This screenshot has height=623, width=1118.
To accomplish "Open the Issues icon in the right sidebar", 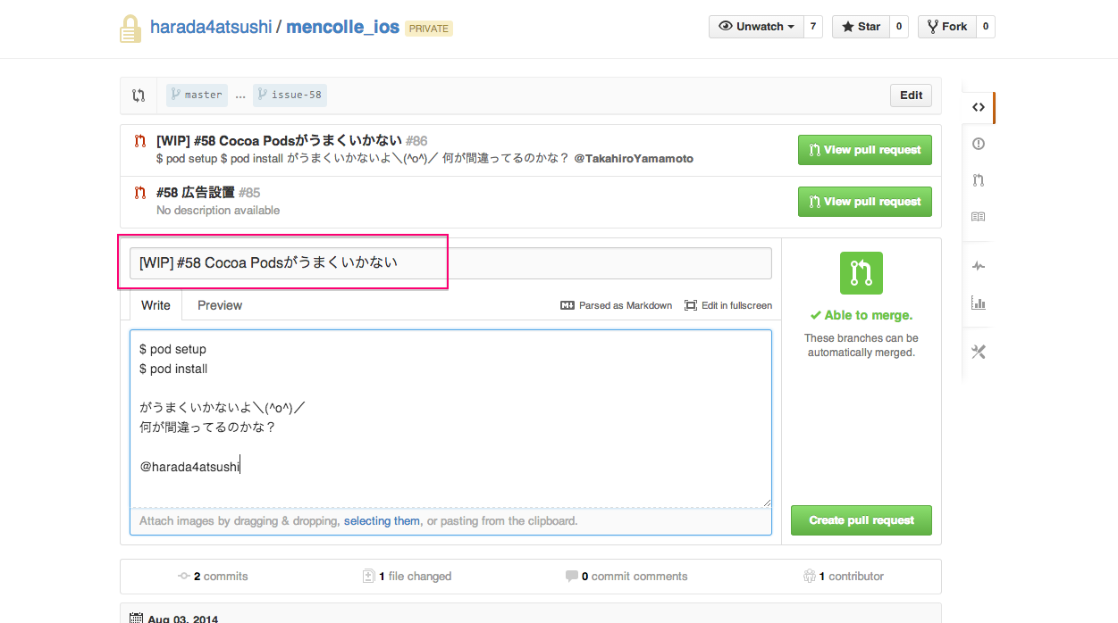I will pyautogui.click(x=978, y=143).
